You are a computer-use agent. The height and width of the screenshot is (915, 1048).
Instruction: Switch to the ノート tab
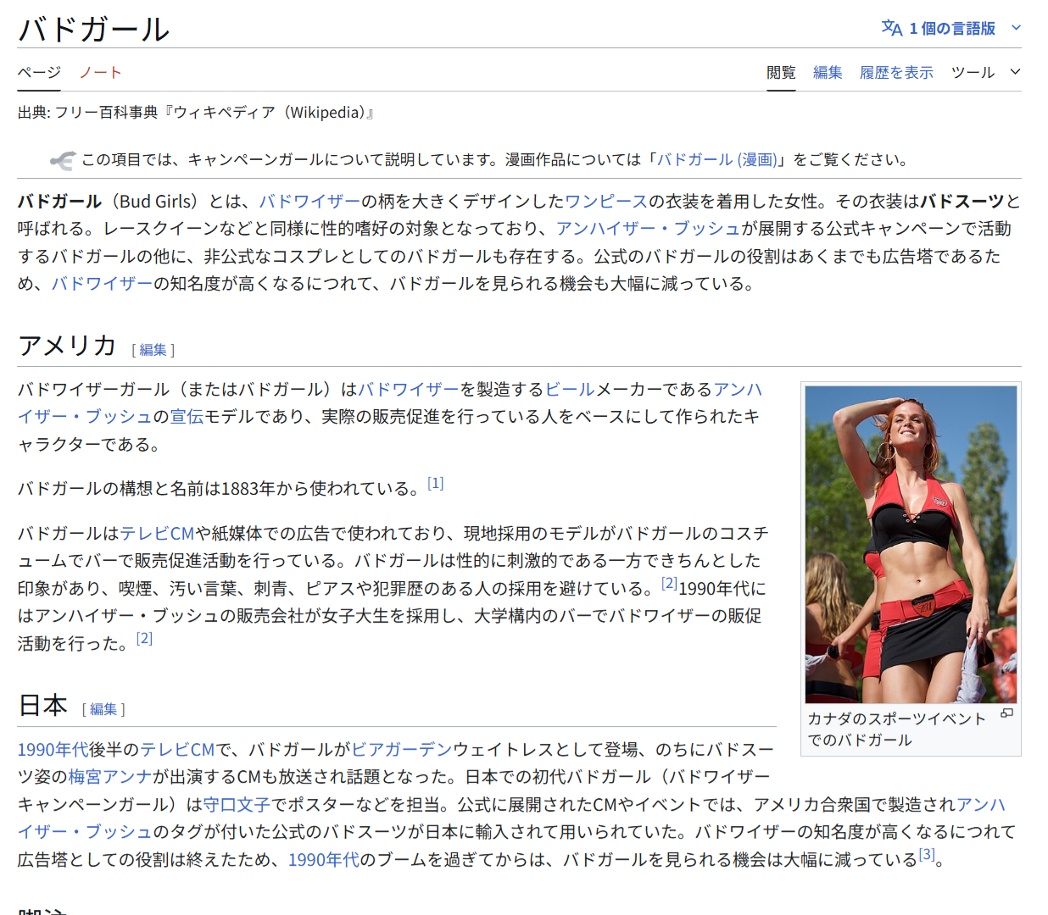click(101, 73)
